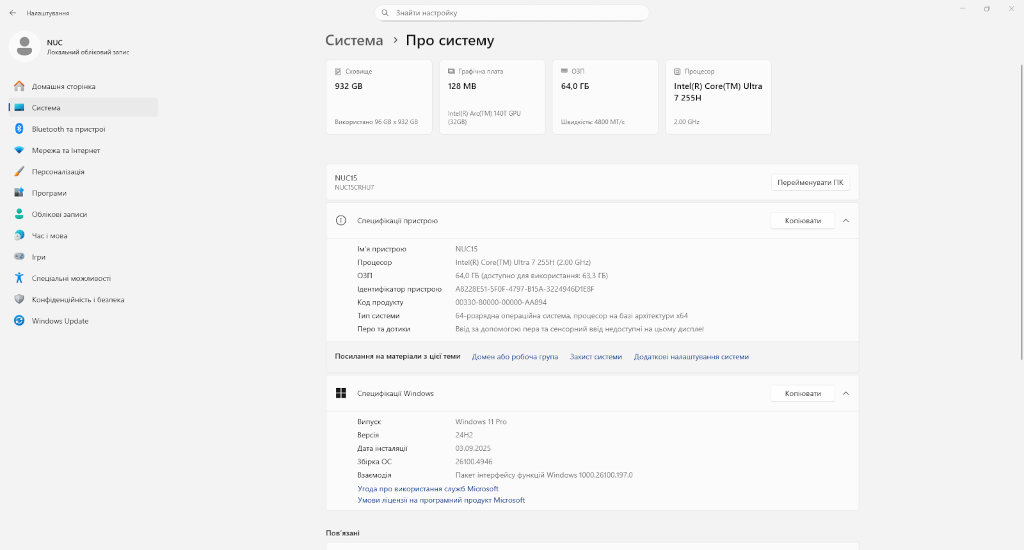Open Умови ліцензії на програмний продукт Microsoft
The image size is (1024, 550).
[x=441, y=500]
